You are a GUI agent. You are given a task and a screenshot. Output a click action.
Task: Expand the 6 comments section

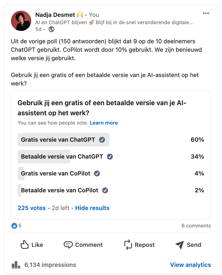(x=196, y=226)
